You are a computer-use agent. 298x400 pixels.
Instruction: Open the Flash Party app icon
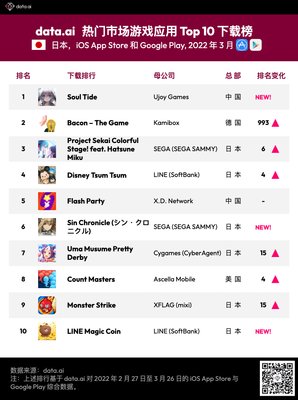(47, 201)
